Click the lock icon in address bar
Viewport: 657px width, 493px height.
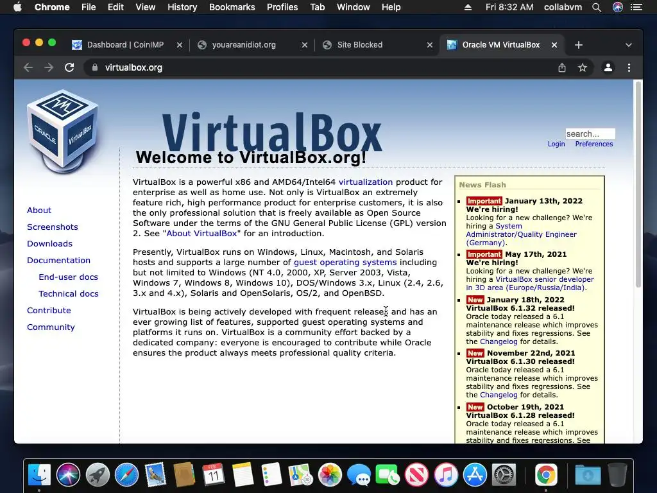pos(95,67)
